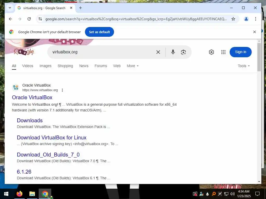Expand the tab search dropdown arrow
Viewport: 266px width, 199px height.
[x=10, y=8]
